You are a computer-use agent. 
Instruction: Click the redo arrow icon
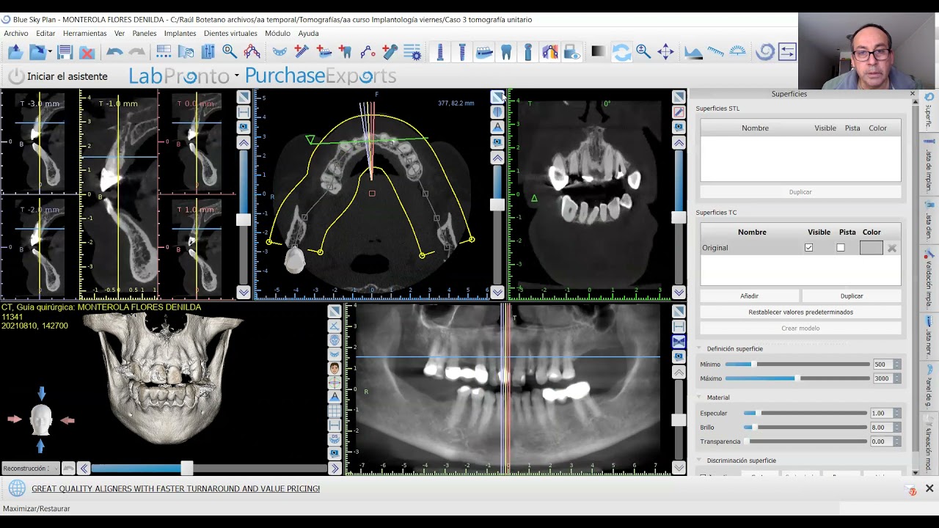(136, 52)
